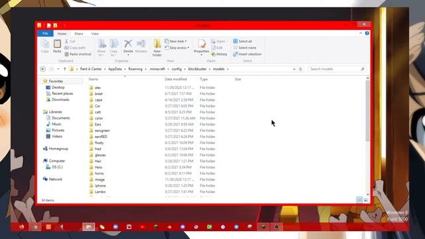This screenshot has width=425, height=239.
Task: Sort by Date modified column header
Action: (175, 79)
